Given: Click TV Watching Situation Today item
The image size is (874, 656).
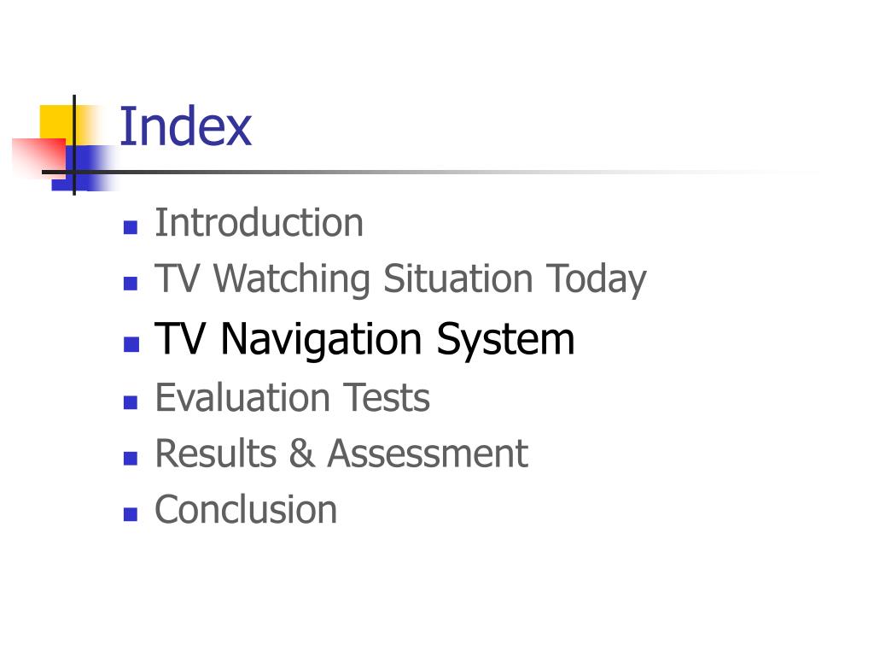Looking at the screenshot, I should [x=400, y=279].
